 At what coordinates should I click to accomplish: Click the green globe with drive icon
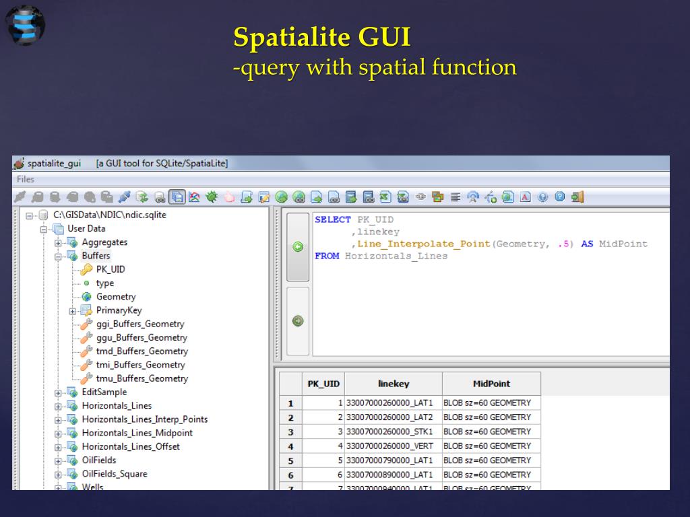tap(299, 197)
